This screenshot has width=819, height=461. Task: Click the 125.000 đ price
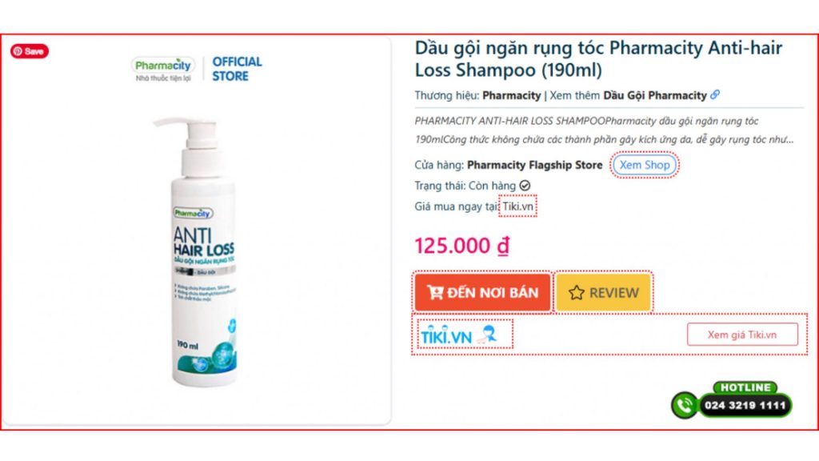461,246
